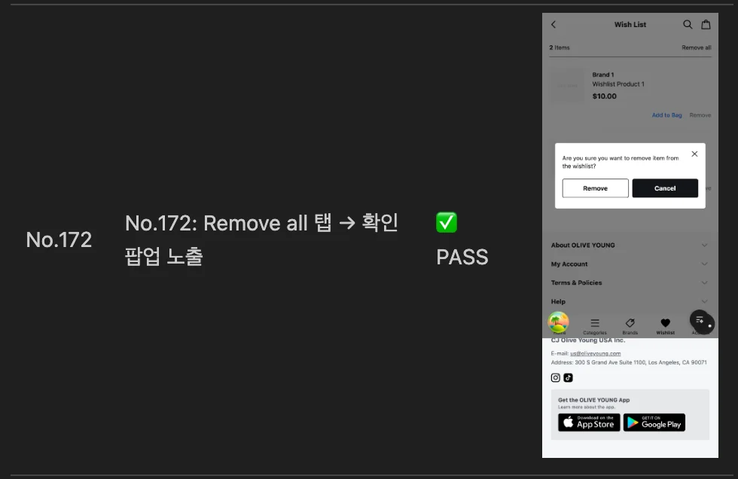The height and width of the screenshot is (479, 738).
Task: Open search via the magnifier icon
Action: (x=688, y=24)
